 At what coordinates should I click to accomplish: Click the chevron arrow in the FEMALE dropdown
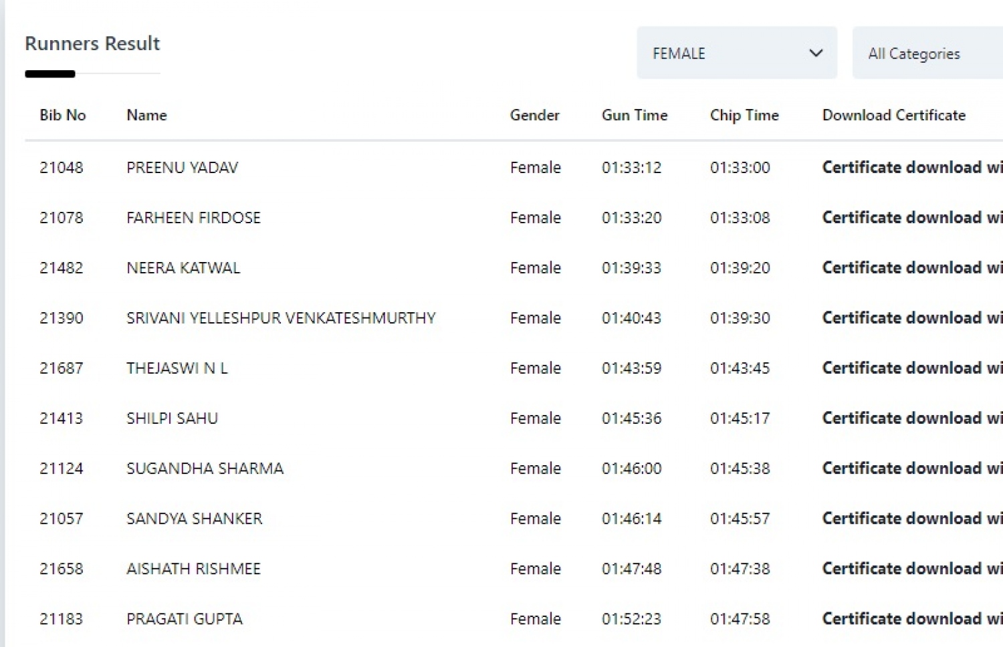click(816, 53)
